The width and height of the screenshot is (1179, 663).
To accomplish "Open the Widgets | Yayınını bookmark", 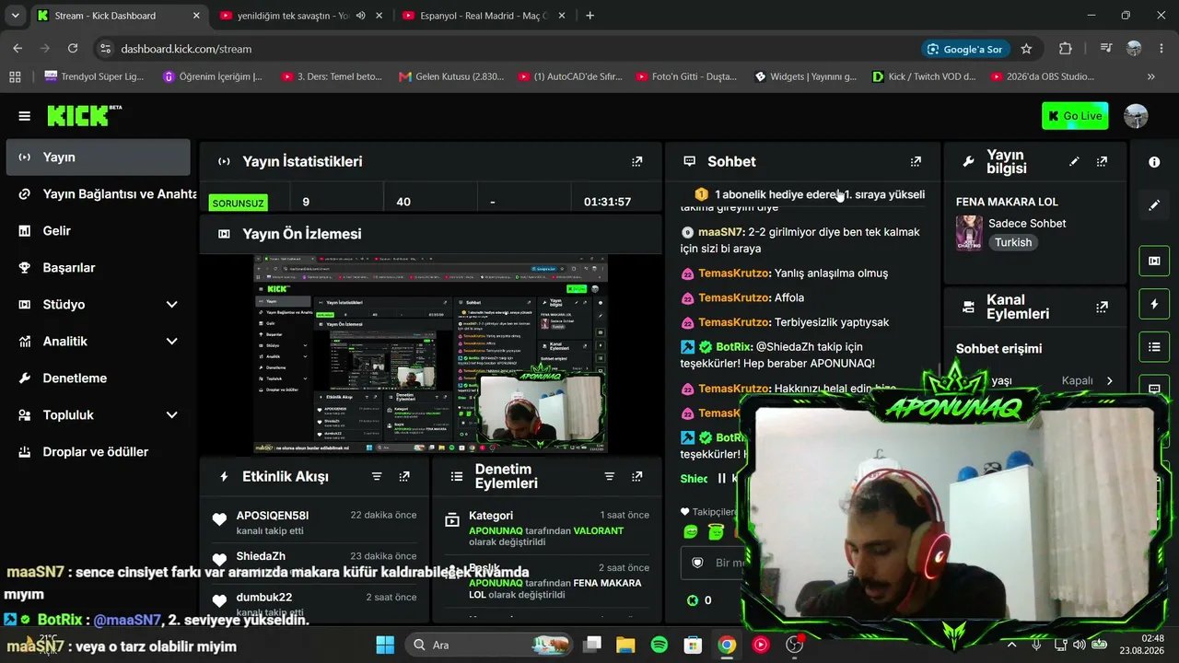I will coord(806,76).
